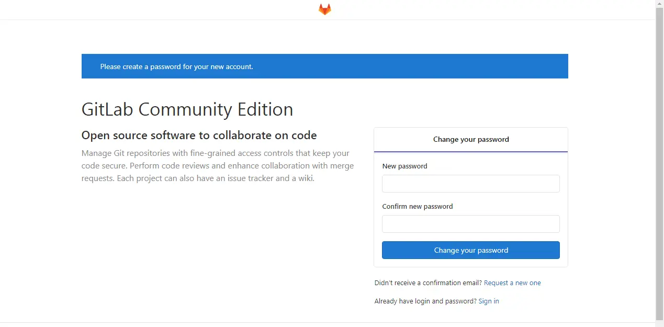Click the Open source software subheading
Image resolution: width=664 pixels, height=327 pixels.
click(x=199, y=135)
